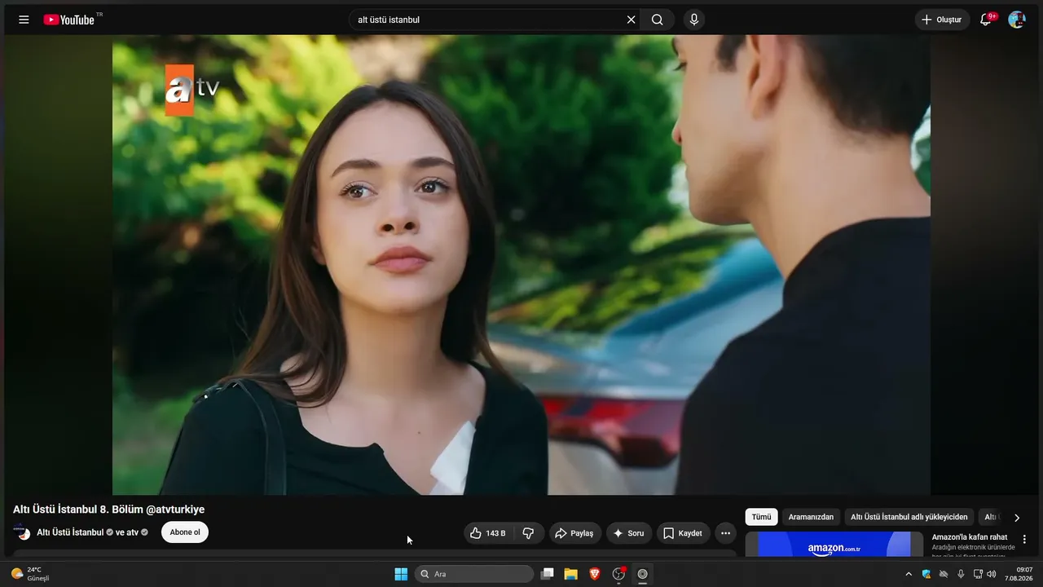Open the account avatar menu
Image resolution: width=1043 pixels, height=587 pixels.
1017,20
